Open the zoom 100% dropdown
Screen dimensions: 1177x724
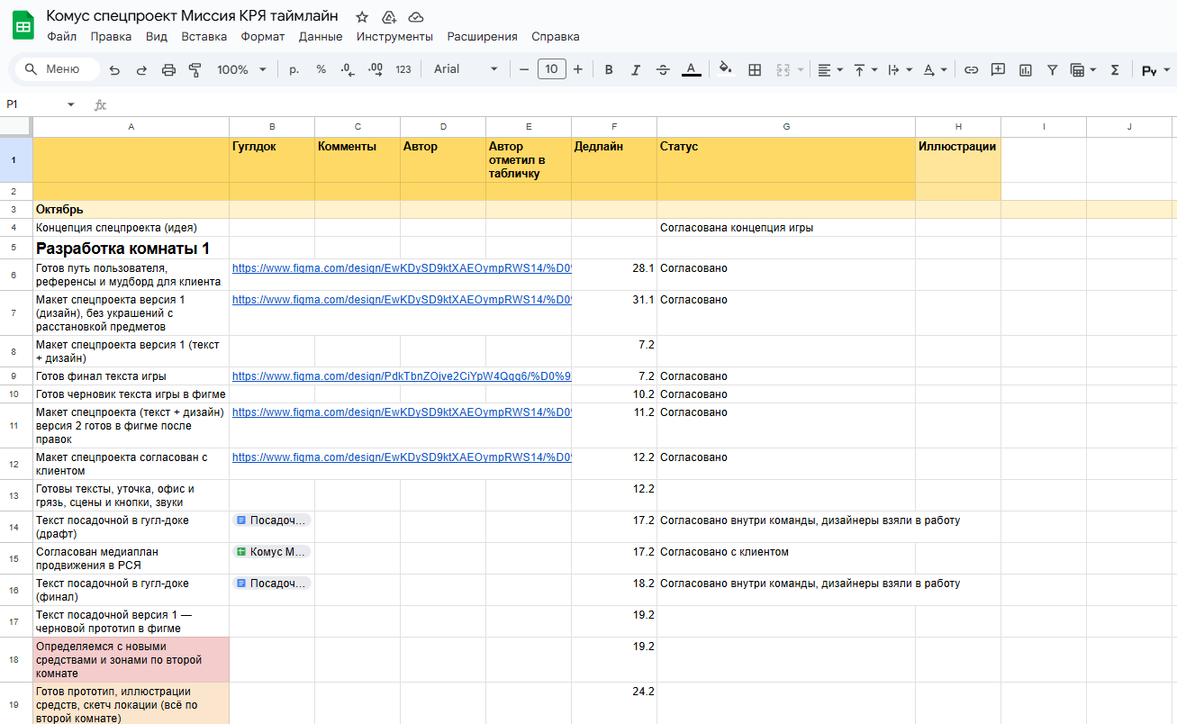tap(241, 69)
